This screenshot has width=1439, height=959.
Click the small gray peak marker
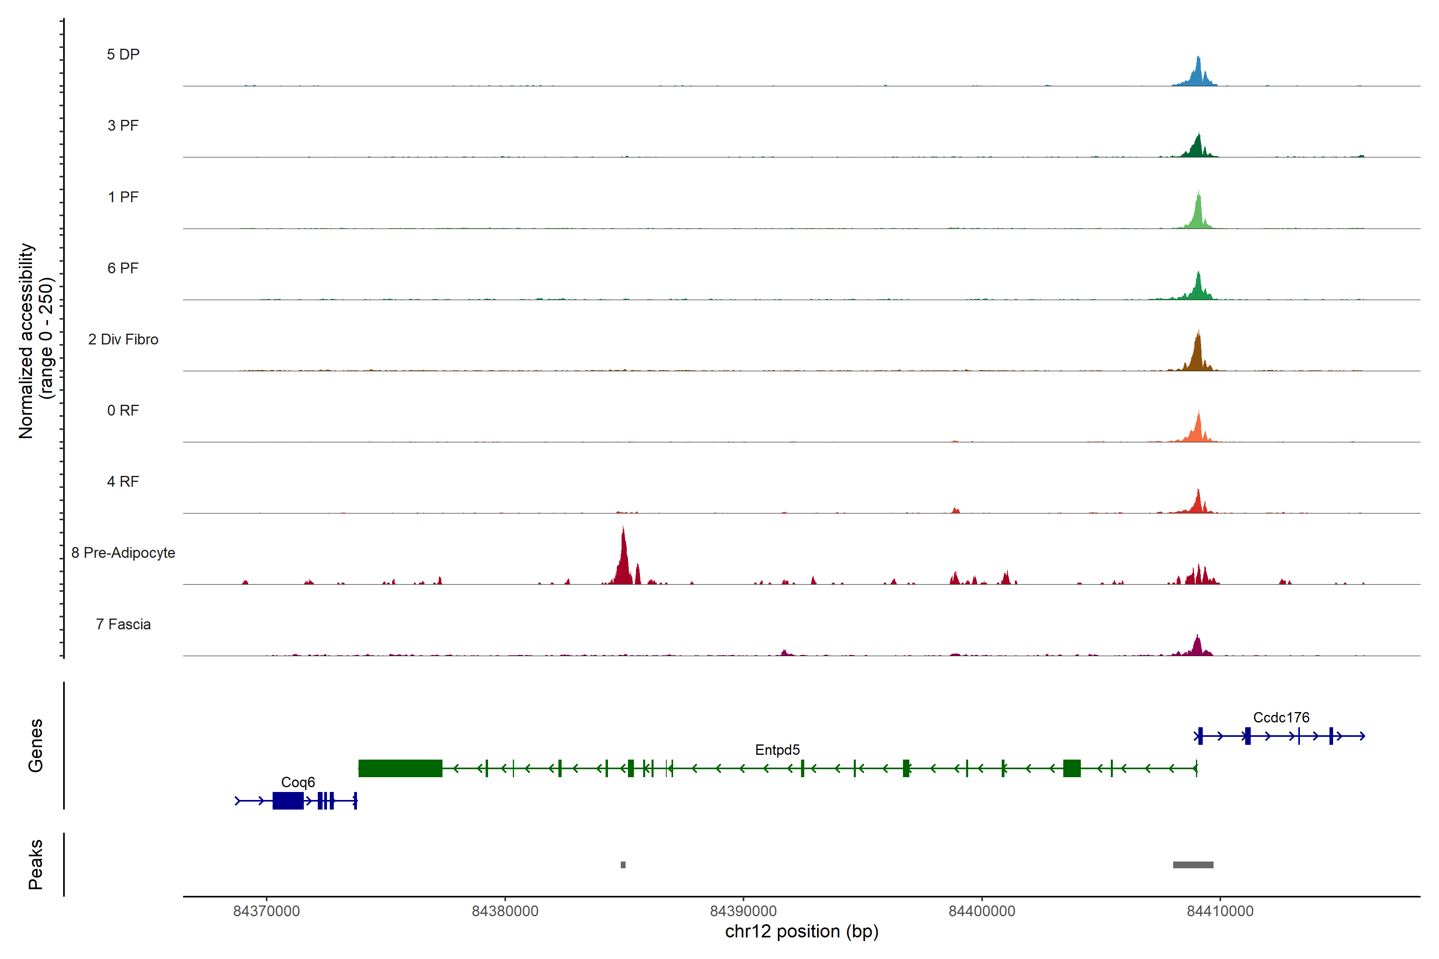tap(623, 865)
